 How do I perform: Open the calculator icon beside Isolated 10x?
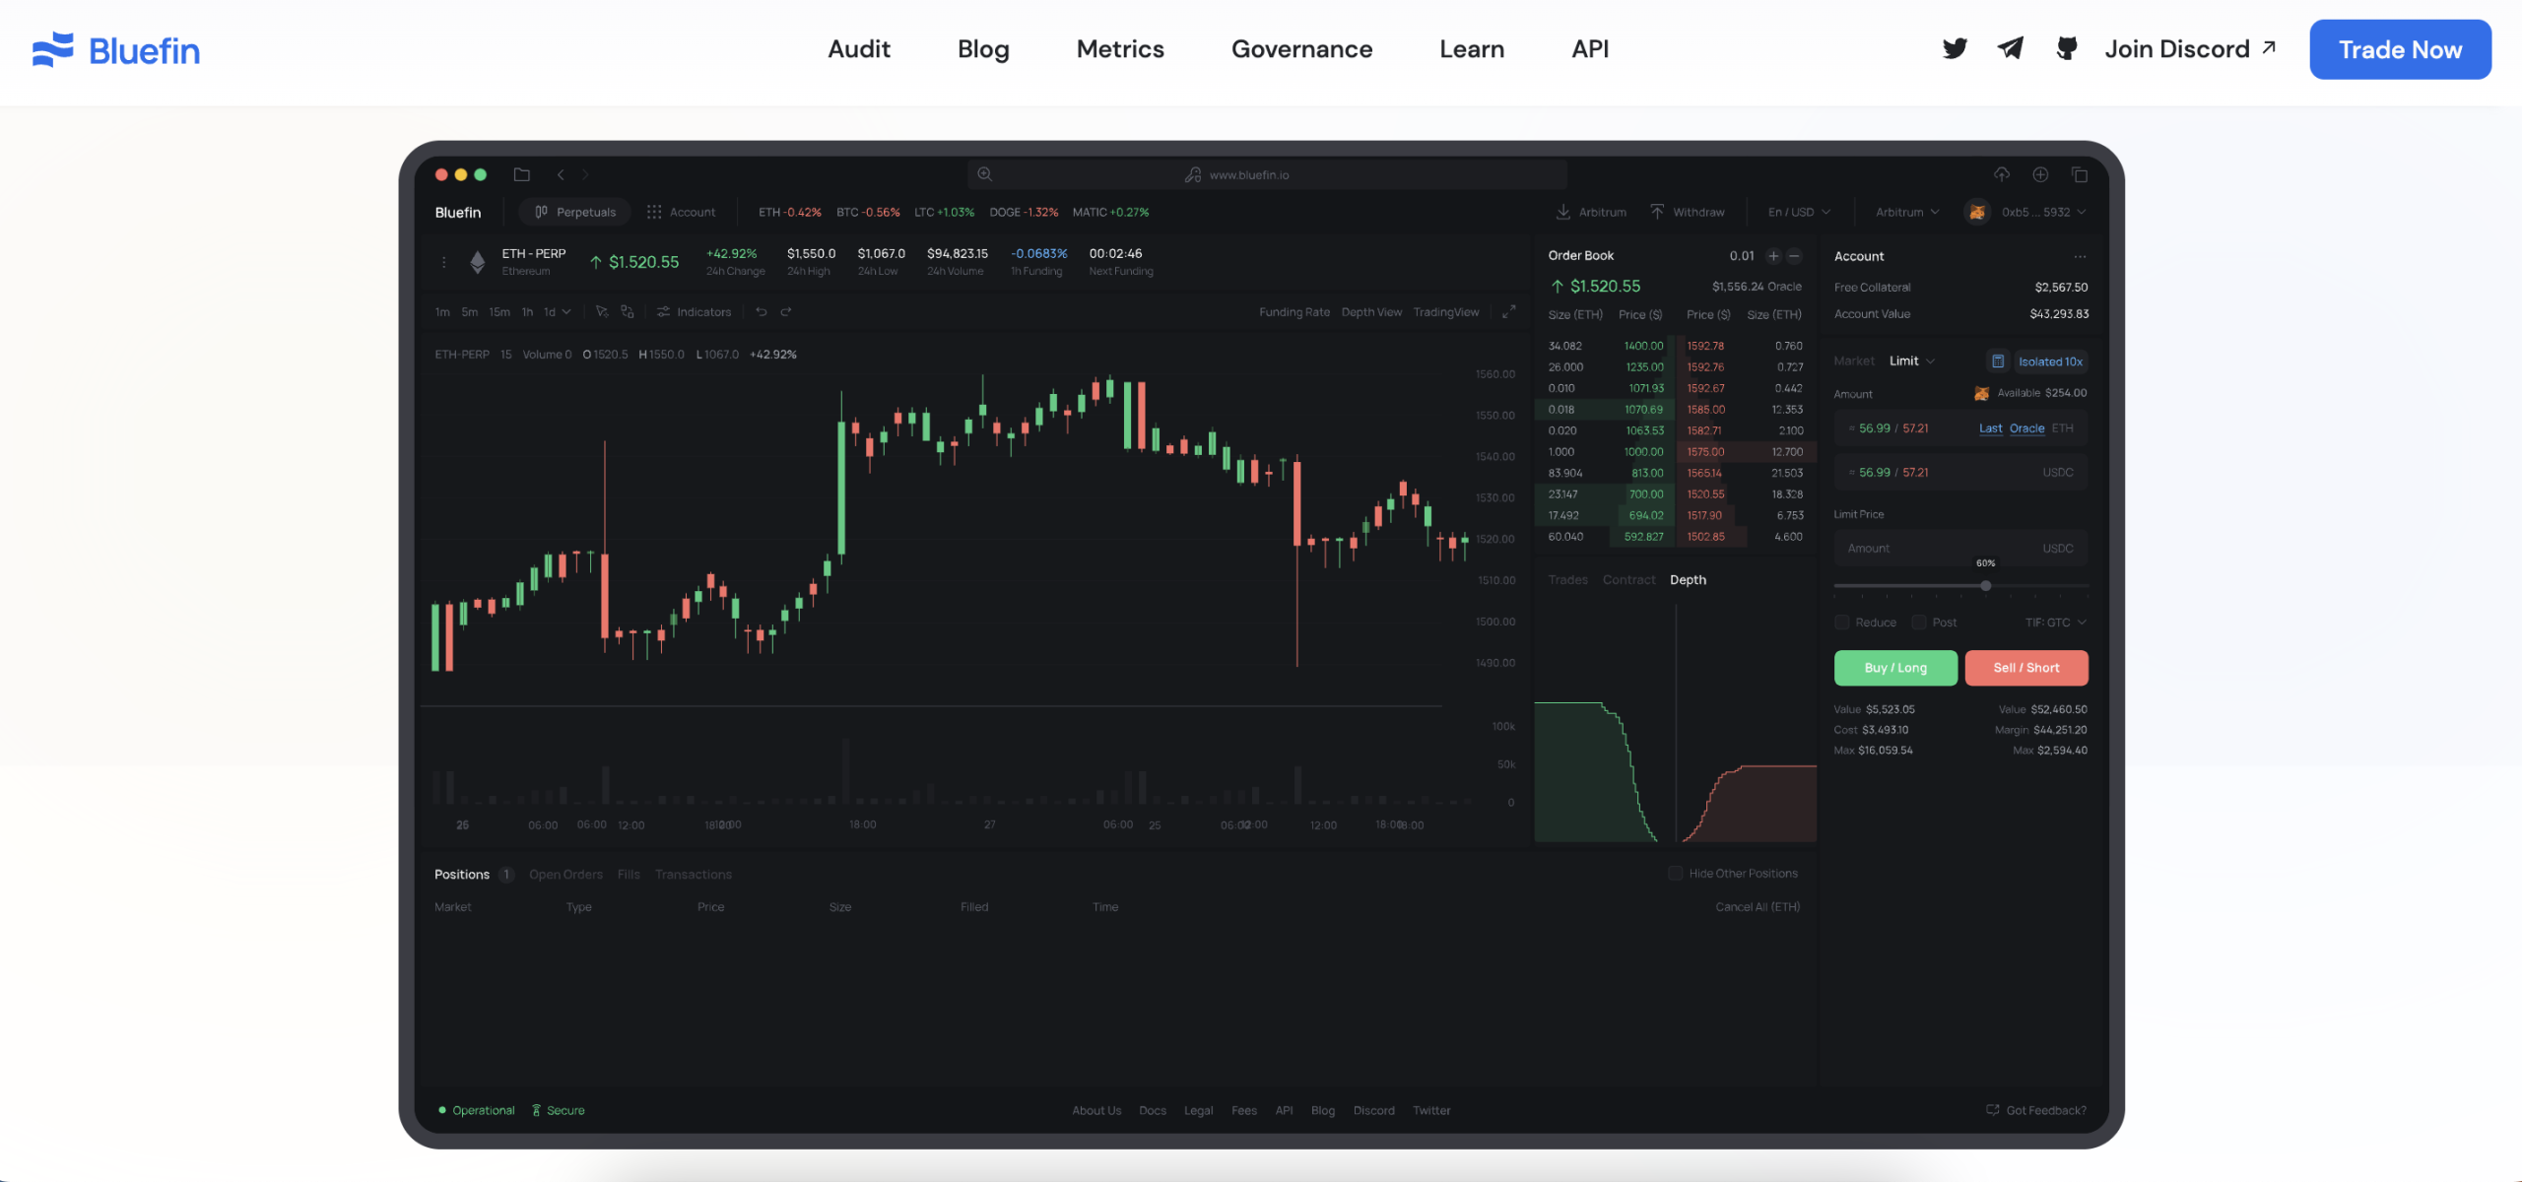pyautogui.click(x=1998, y=361)
